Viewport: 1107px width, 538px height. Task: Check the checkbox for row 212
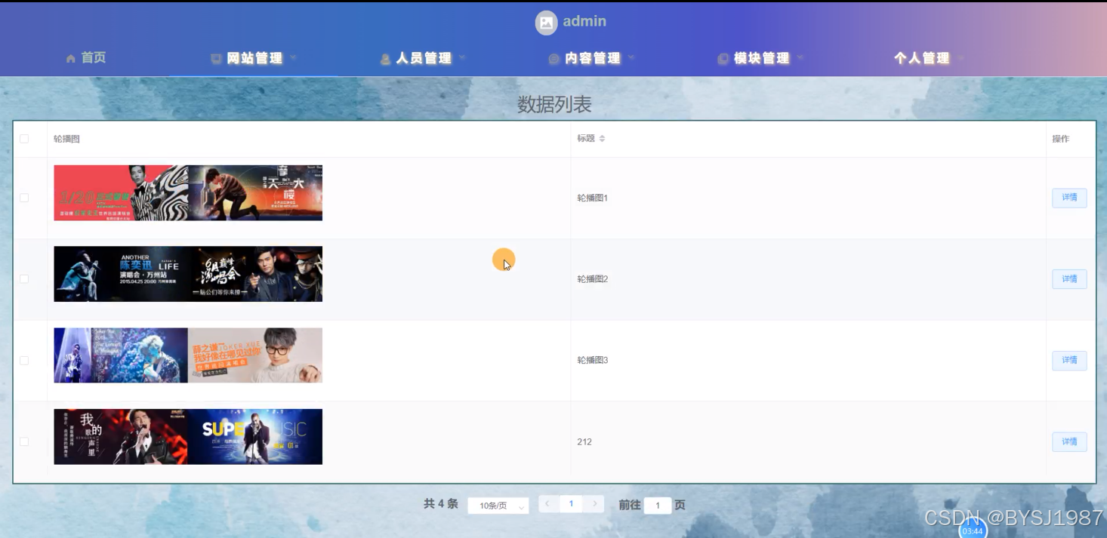point(24,442)
